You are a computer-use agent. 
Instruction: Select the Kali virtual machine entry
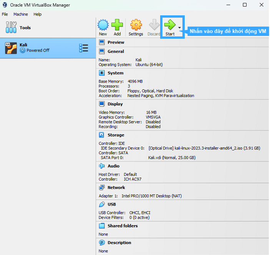pyautogui.click(x=48, y=48)
